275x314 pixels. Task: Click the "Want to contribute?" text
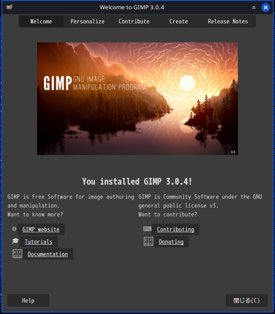[168, 215]
